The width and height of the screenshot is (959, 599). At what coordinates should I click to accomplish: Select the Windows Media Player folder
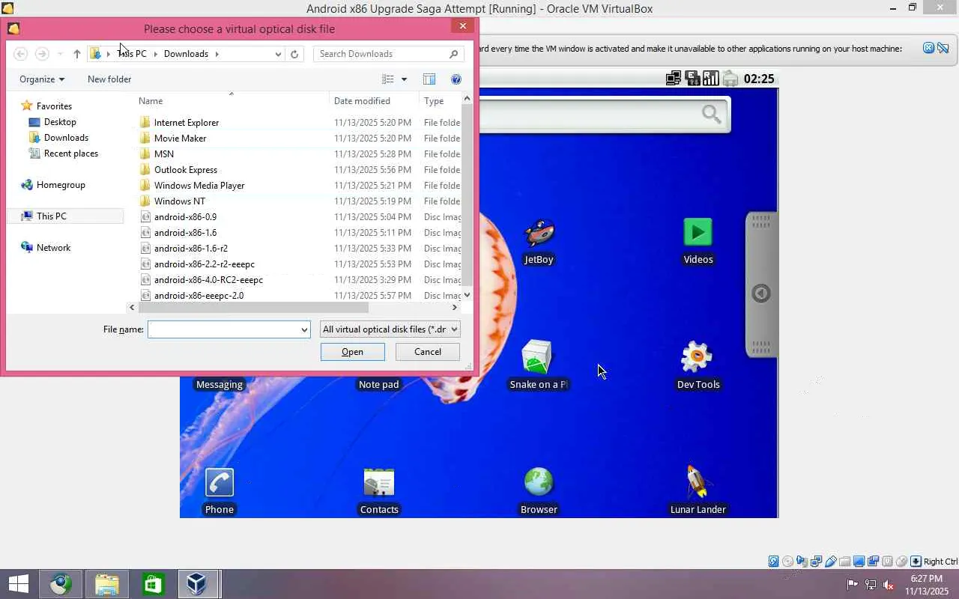tap(199, 186)
